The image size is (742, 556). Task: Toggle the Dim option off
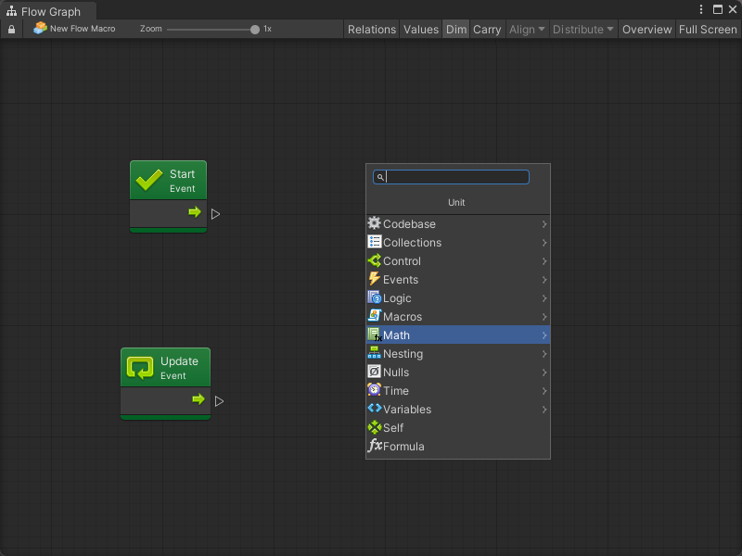click(x=456, y=29)
